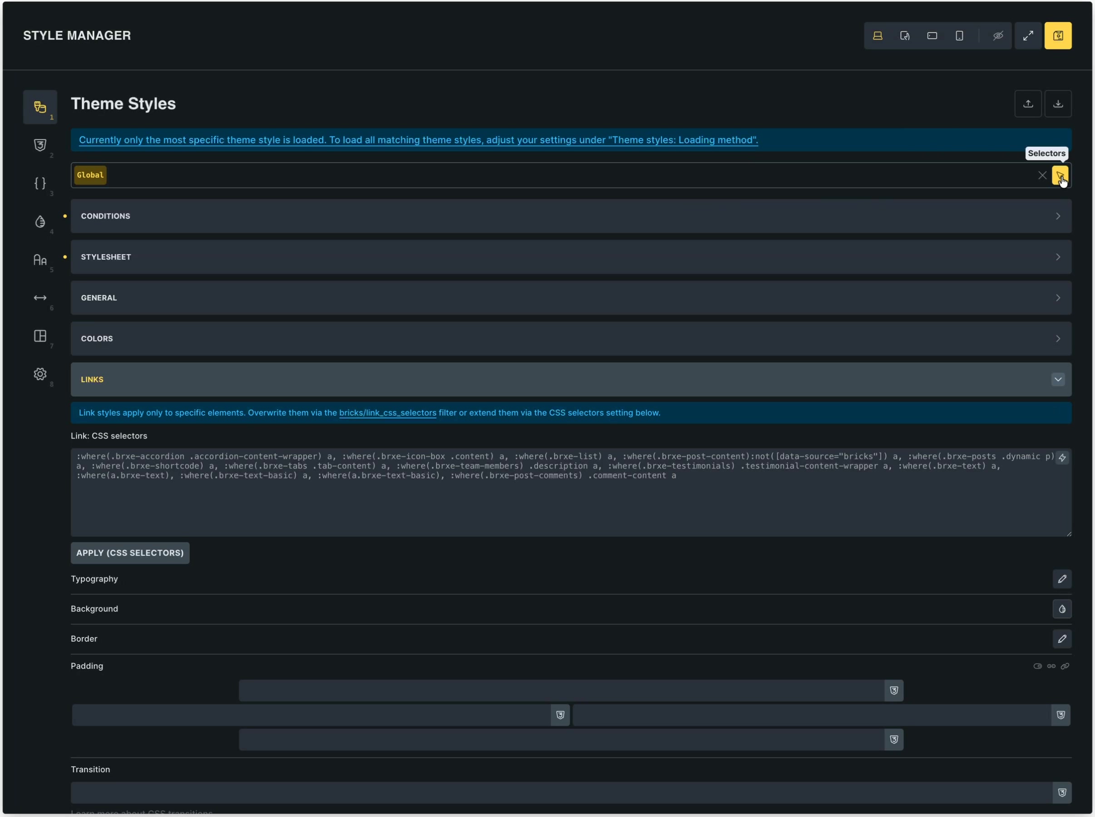Clear the Global theme style with X
The height and width of the screenshot is (817, 1095).
pyautogui.click(x=1043, y=175)
